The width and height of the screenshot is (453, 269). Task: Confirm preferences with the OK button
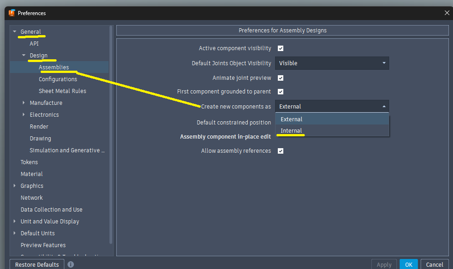tap(408, 264)
